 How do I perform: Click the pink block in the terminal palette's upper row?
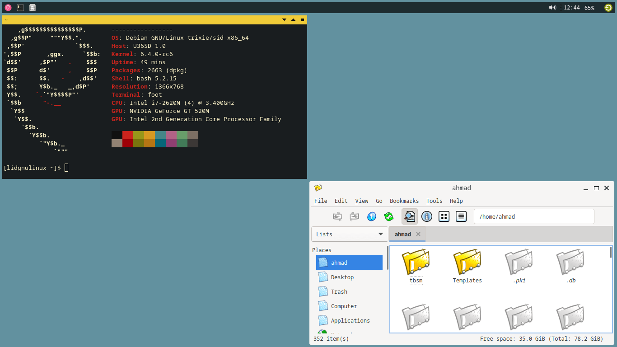[171, 135]
